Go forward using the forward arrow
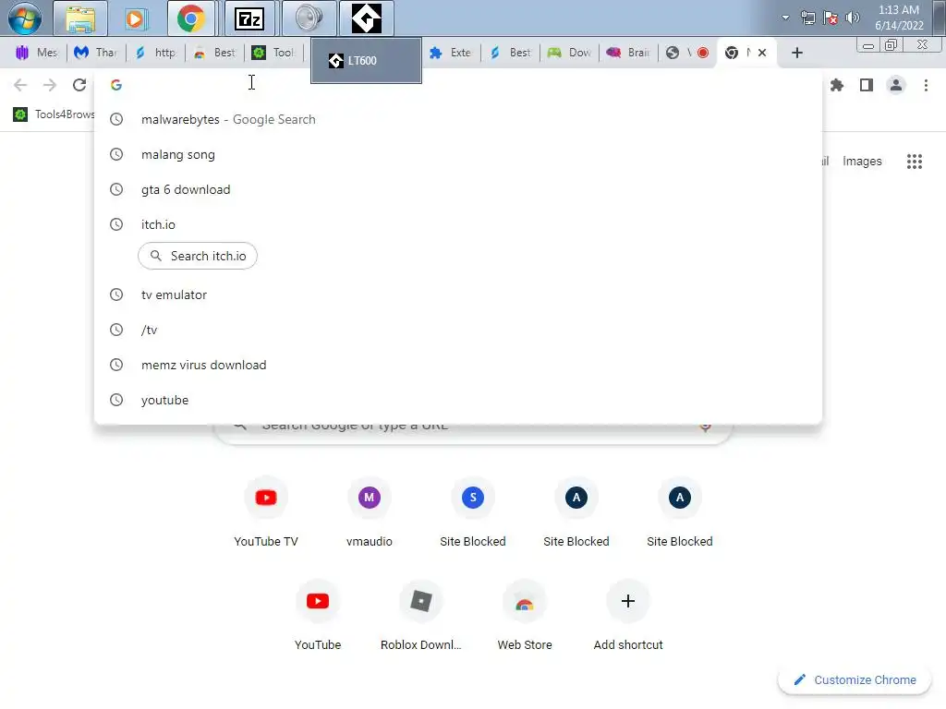Image resolution: width=946 pixels, height=709 pixels. point(50,85)
